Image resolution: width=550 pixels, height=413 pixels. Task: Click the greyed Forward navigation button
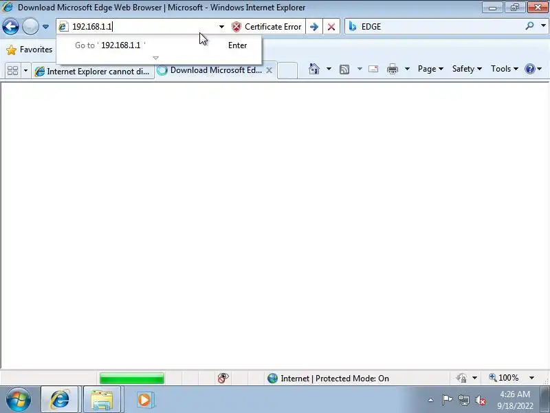tap(30, 26)
